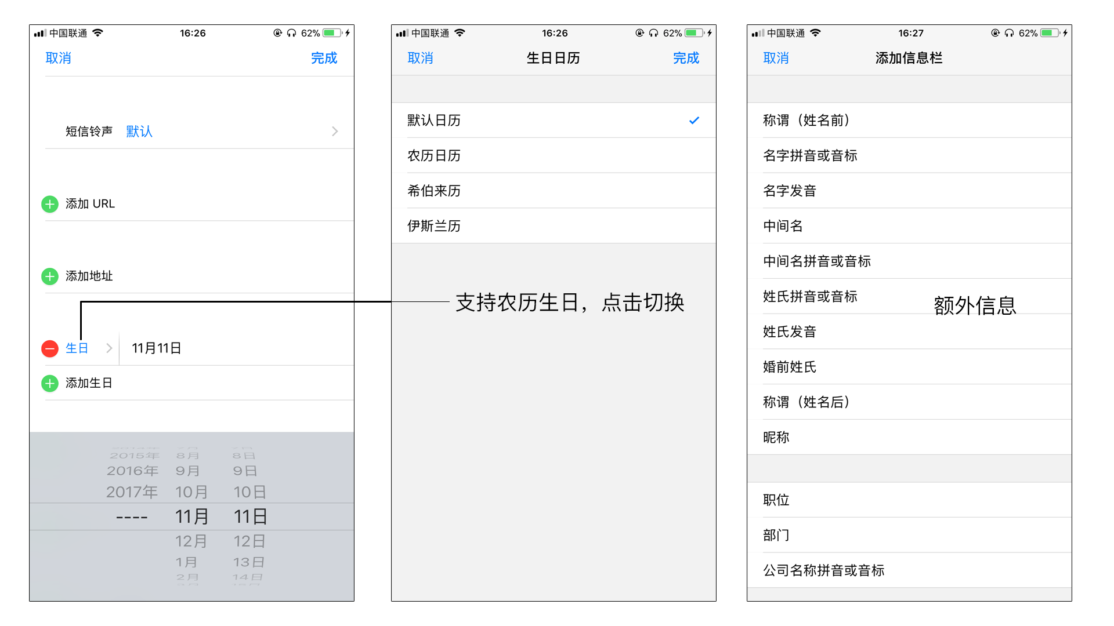1114x626 pixels.
Task: Tap green plus icon beside 添加地址
Action: [50, 276]
